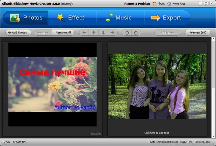Rotate photo clockwise
216x146 pixels.
click(136, 33)
